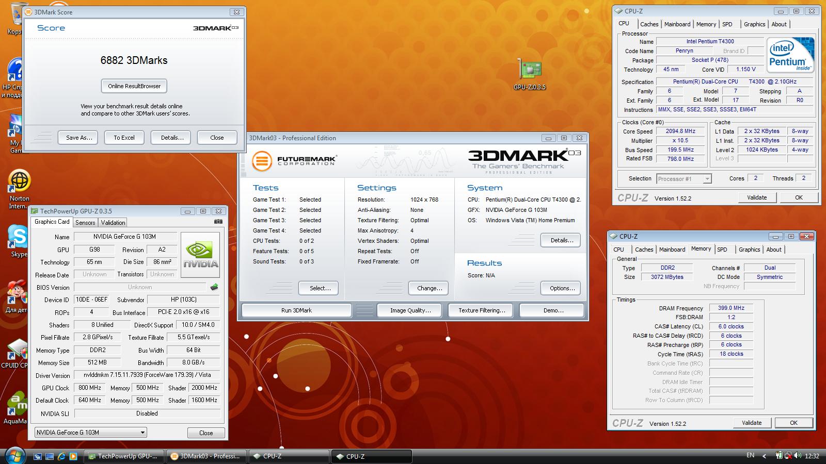Click the GPU-Z window title bar icon
The image size is (826, 464).
[x=35, y=211]
